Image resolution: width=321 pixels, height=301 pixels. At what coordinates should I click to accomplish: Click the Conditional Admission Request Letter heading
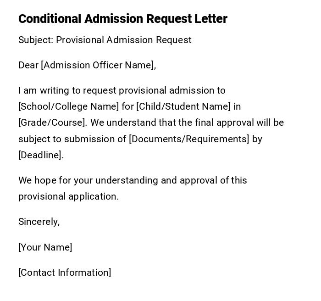point(122,19)
